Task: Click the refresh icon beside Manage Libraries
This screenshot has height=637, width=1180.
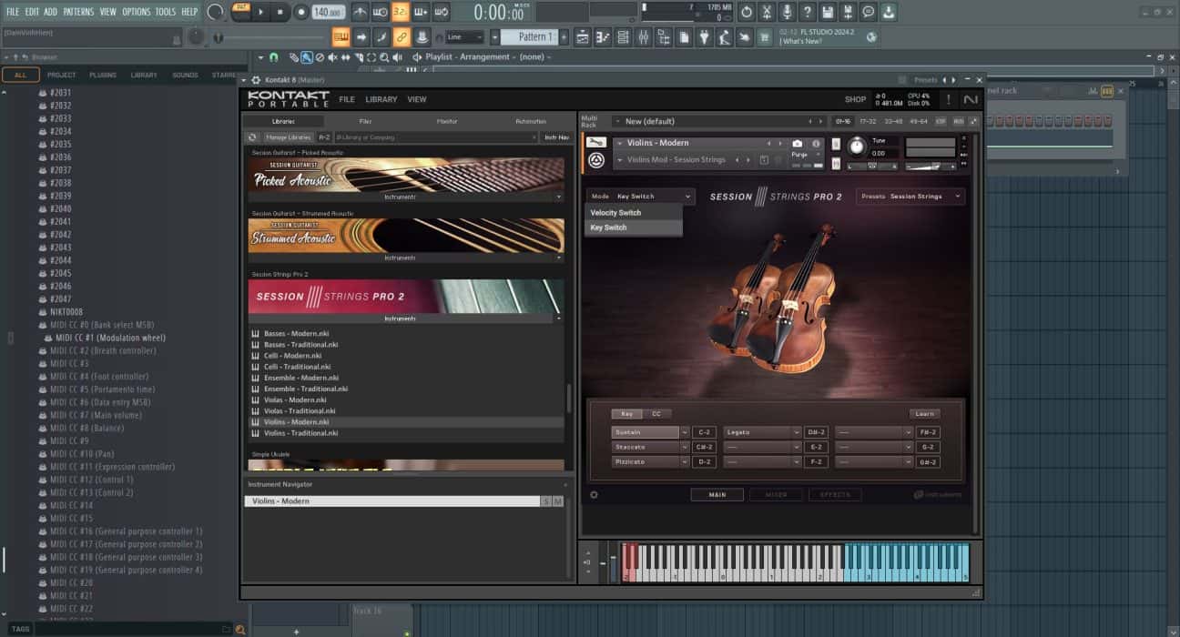Action: pos(253,137)
